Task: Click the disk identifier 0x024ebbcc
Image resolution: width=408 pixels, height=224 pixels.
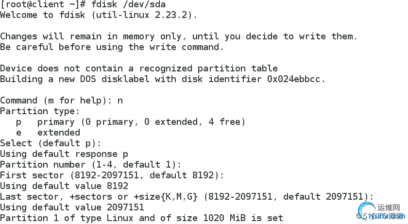Action: (293, 79)
